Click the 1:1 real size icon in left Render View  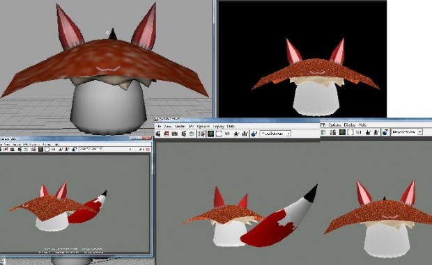(x=54, y=150)
